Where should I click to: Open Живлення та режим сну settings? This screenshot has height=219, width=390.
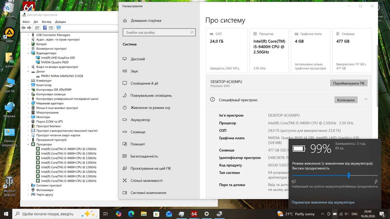(x=150, y=108)
